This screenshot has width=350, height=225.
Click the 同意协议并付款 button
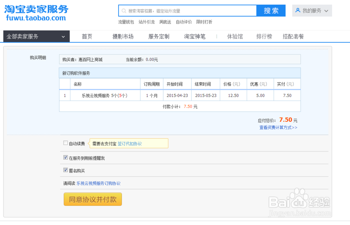[93, 199]
